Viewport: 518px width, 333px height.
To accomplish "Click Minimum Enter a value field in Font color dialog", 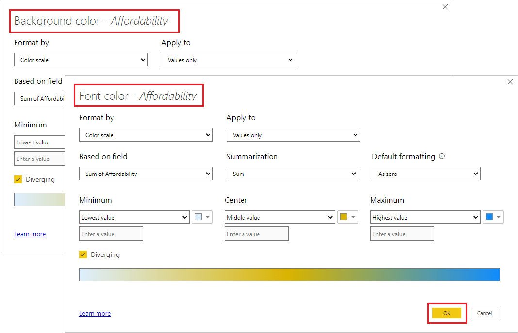I will tap(111, 234).
